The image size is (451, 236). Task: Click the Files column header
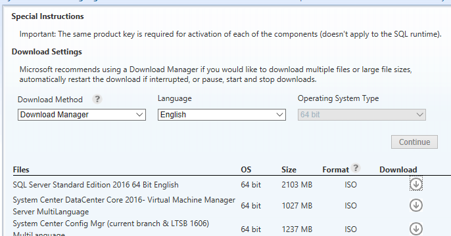(21, 170)
